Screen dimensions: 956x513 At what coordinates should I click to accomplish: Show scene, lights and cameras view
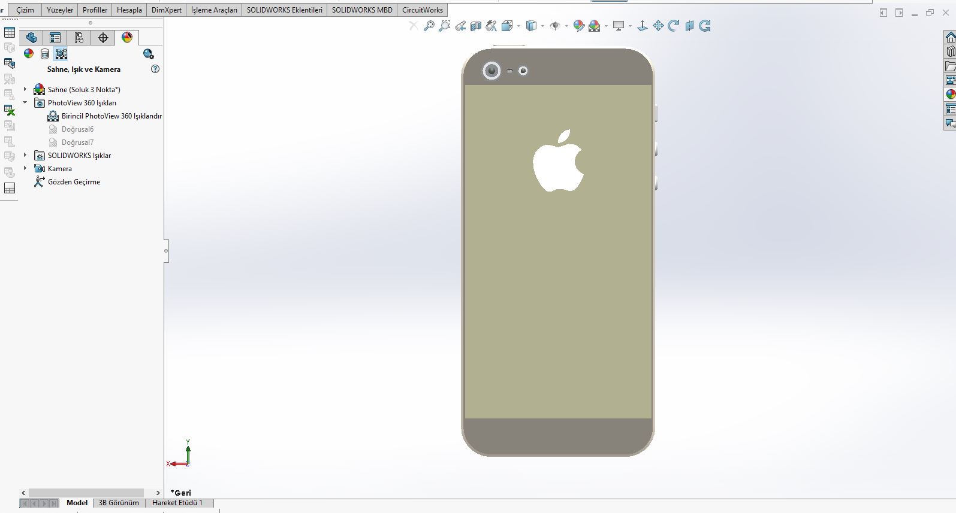[61, 54]
